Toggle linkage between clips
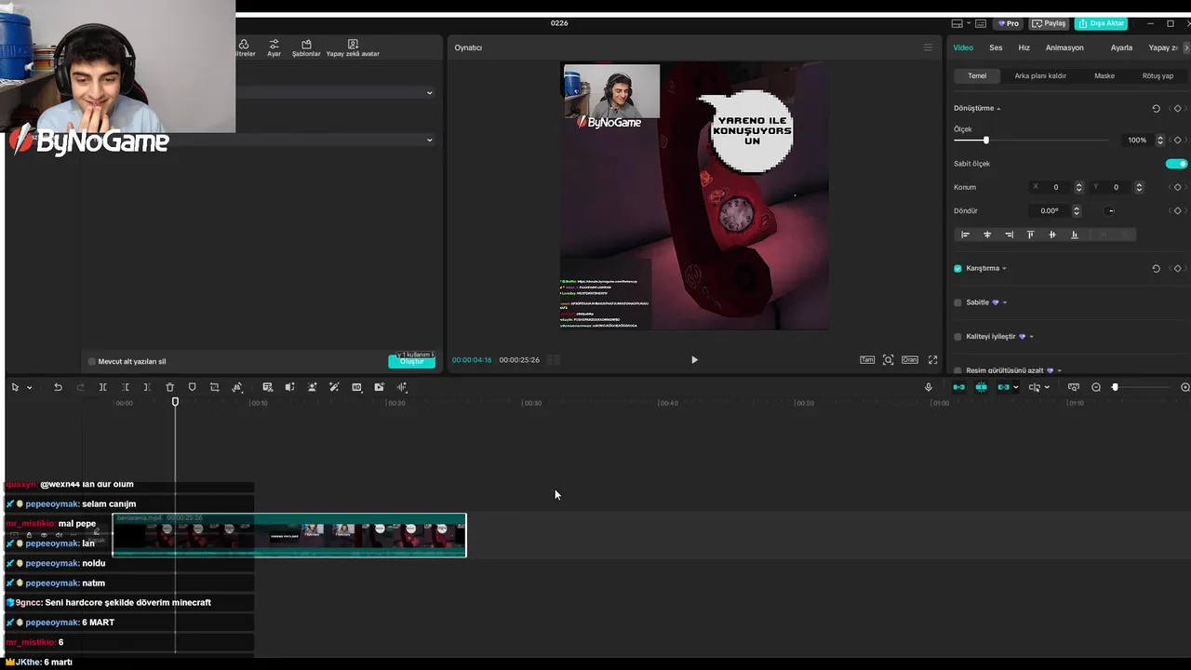The image size is (1191, 670). (1003, 387)
